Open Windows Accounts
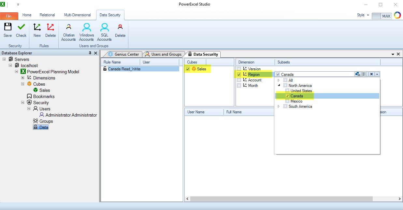 coord(86,32)
